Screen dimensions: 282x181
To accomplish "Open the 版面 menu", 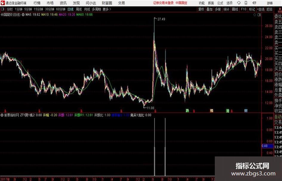I will [x=211, y=3].
